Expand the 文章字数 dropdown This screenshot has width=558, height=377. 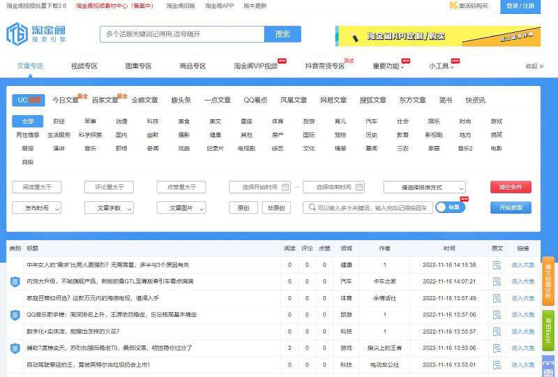(109, 207)
